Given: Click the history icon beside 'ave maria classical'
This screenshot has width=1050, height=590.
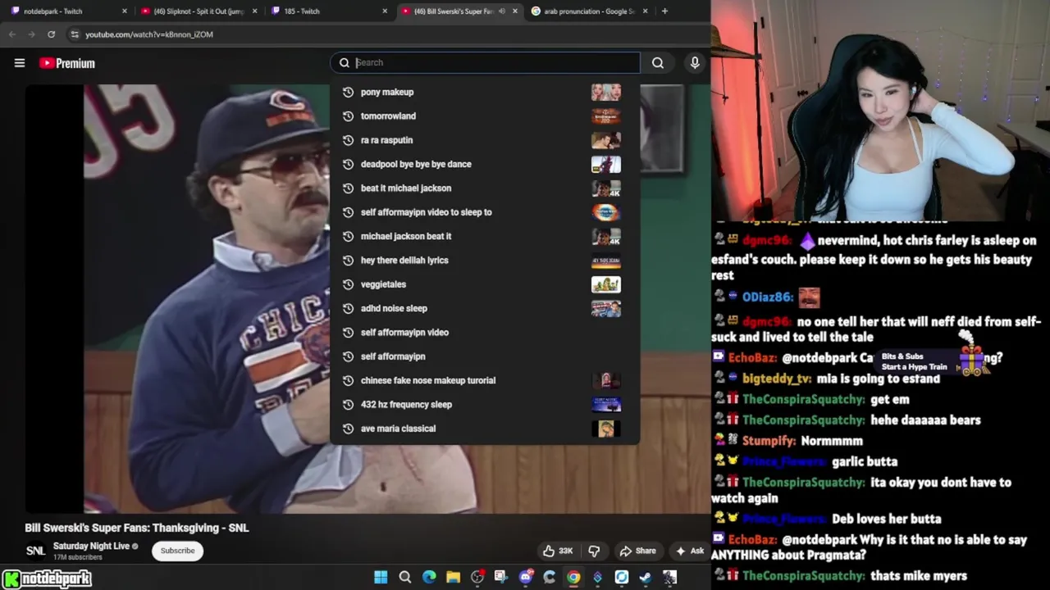Looking at the screenshot, I should [348, 429].
